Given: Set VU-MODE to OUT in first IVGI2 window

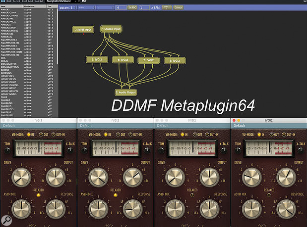Looking at the screenshot, I should [x=41, y=135].
